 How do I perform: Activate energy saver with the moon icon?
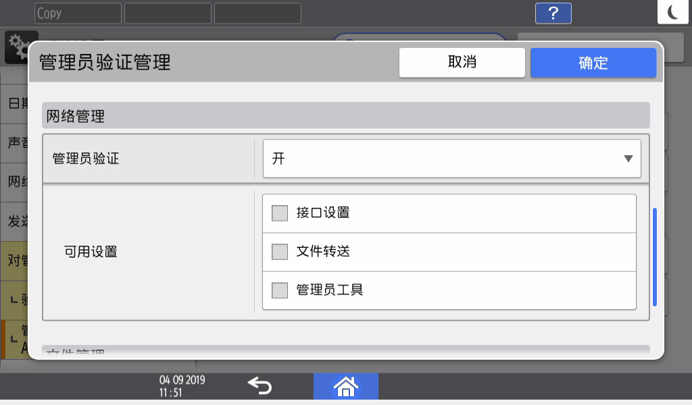tap(673, 12)
